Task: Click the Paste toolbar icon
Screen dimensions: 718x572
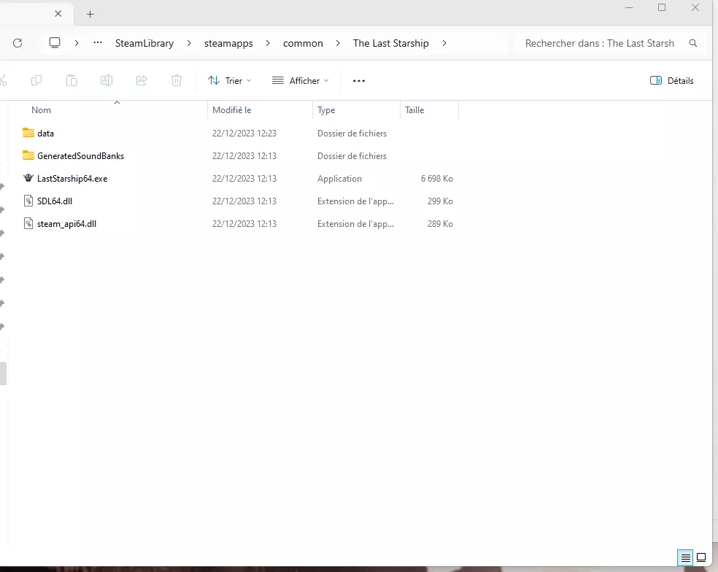Action: coord(72,80)
